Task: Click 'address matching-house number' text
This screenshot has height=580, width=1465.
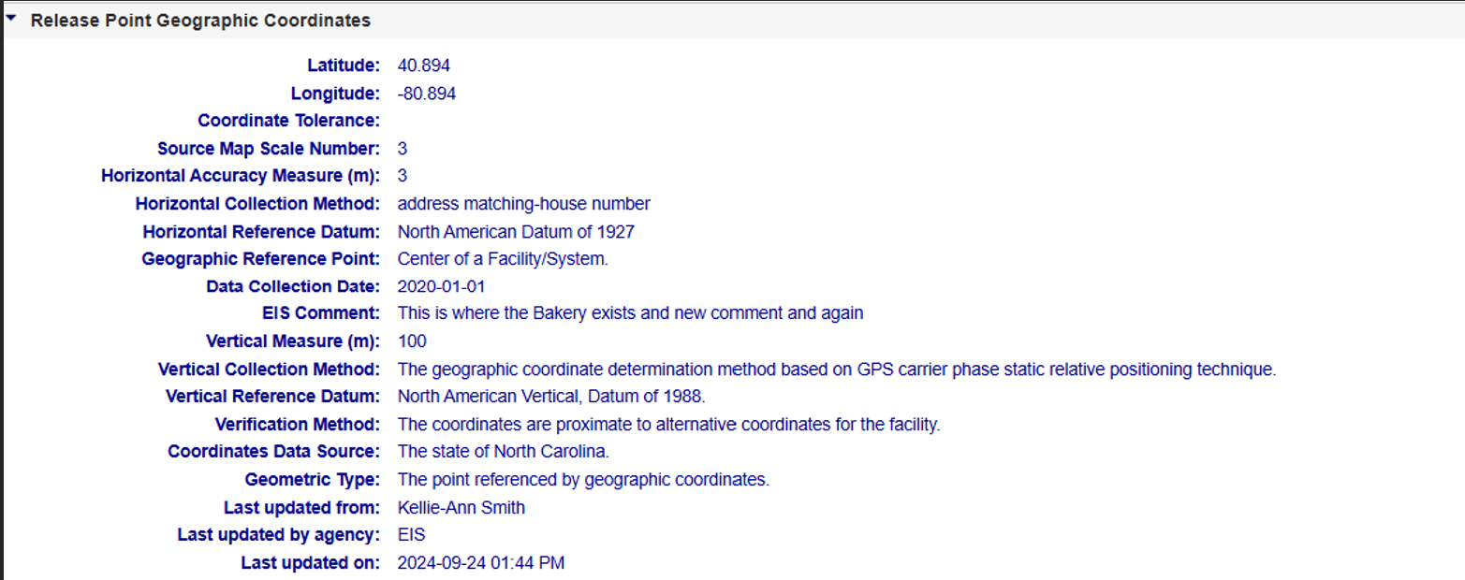Action: [x=524, y=203]
